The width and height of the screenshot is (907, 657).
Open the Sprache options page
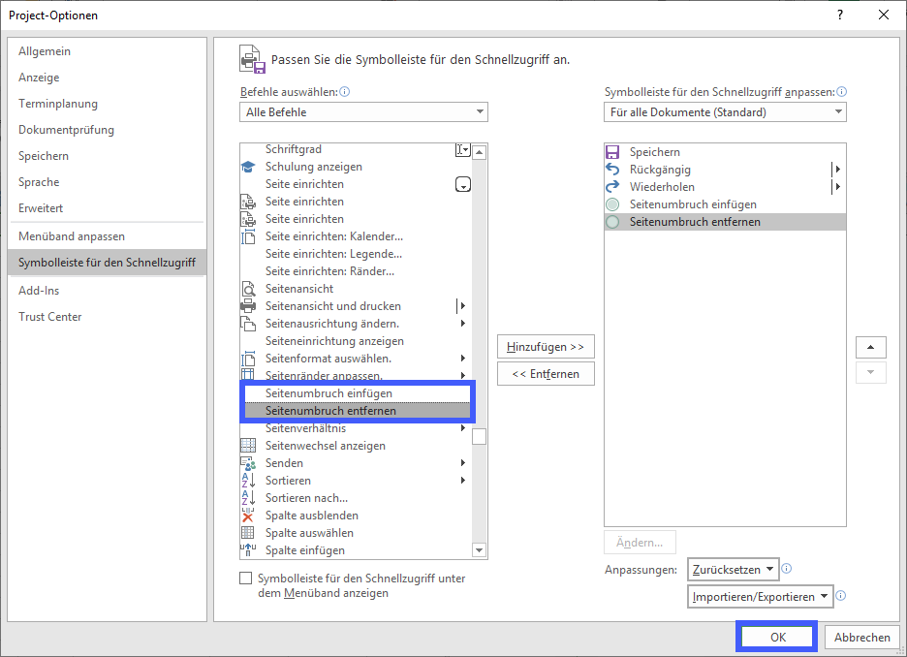(x=107, y=181)
